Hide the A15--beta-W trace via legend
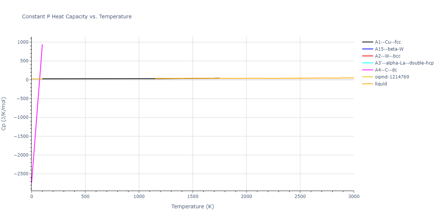Image resolution: width=441 pixels, height=220 pixels. click(x=390, y=49)
